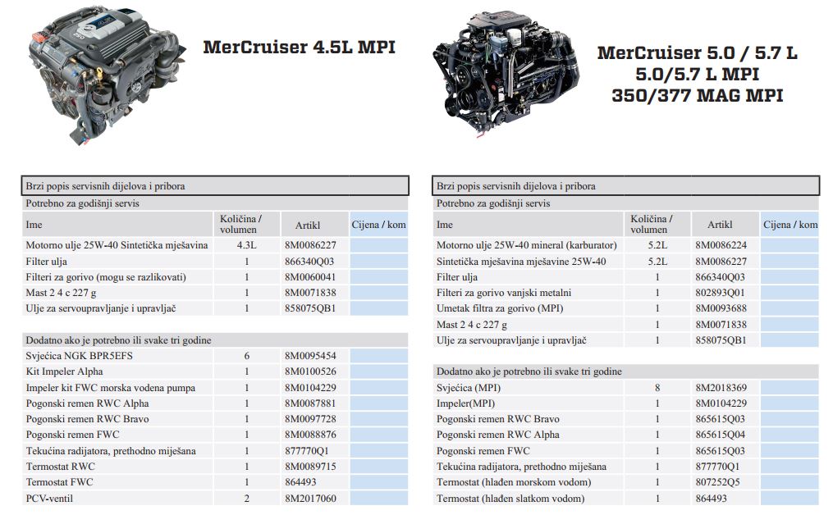Click 'Termostat RWC' row name

[x=60, y=467]
